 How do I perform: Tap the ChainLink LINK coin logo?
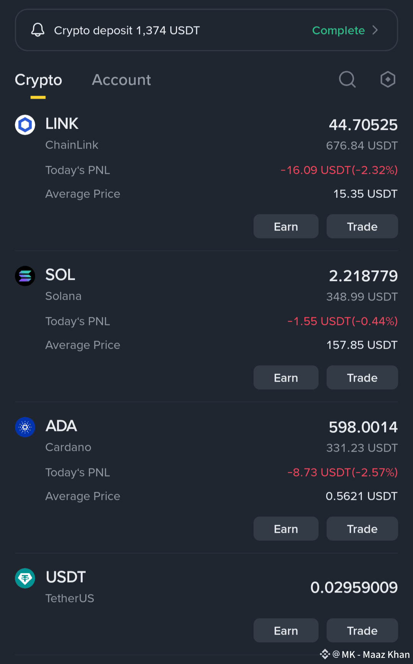(25, 125)
